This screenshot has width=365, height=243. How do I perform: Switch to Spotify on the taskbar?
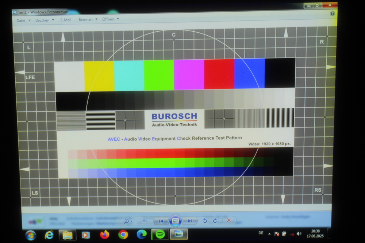pos(160,234)
